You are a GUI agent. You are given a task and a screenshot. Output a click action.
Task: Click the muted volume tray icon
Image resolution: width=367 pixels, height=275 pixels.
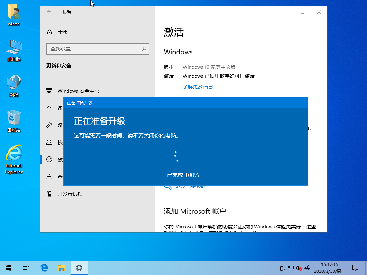[x=299, y=268]
